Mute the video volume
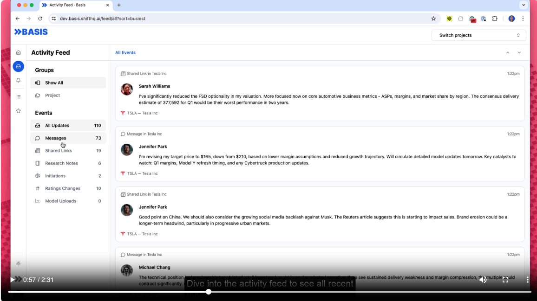This screenshot has width=537, height=301. point(483,280)
